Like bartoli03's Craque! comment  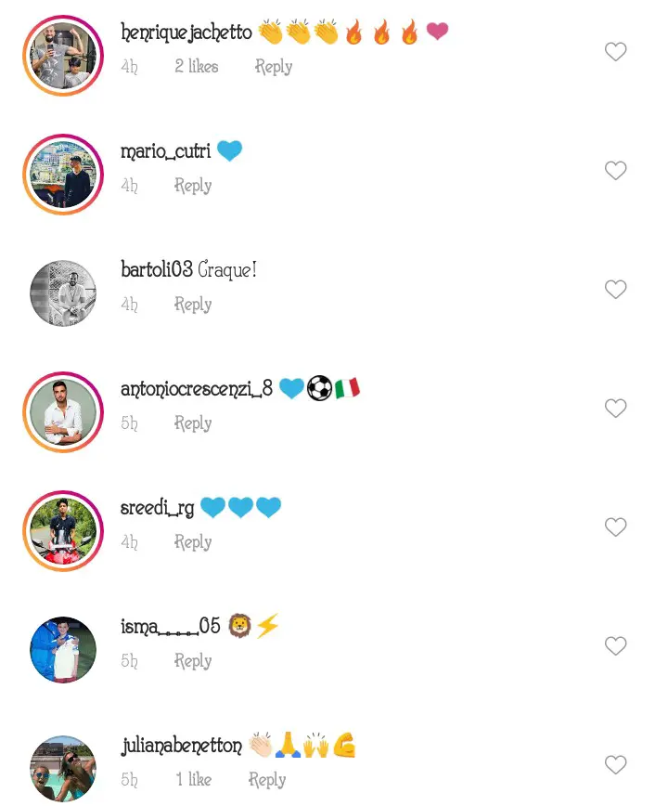pos(615,290)
